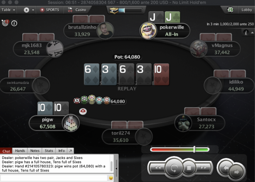Image resolution: width=255 pixels, height=182 pixels.
Task: Open the Table dropdown menu
Action: pyautogui.click(x=8, y=10)
